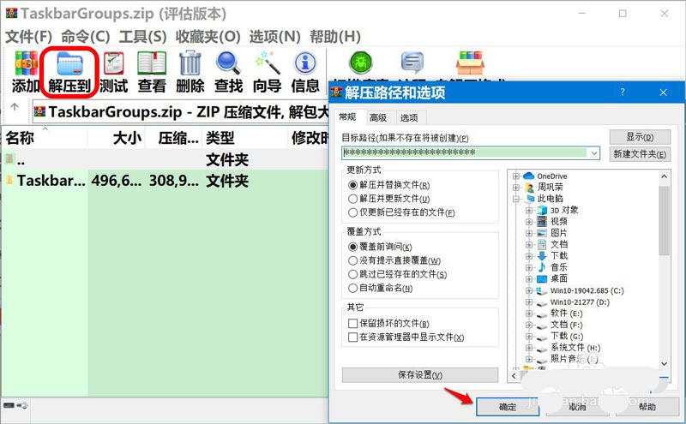
Task: Open the 文件(F) menu
Action: coord(28,37)
